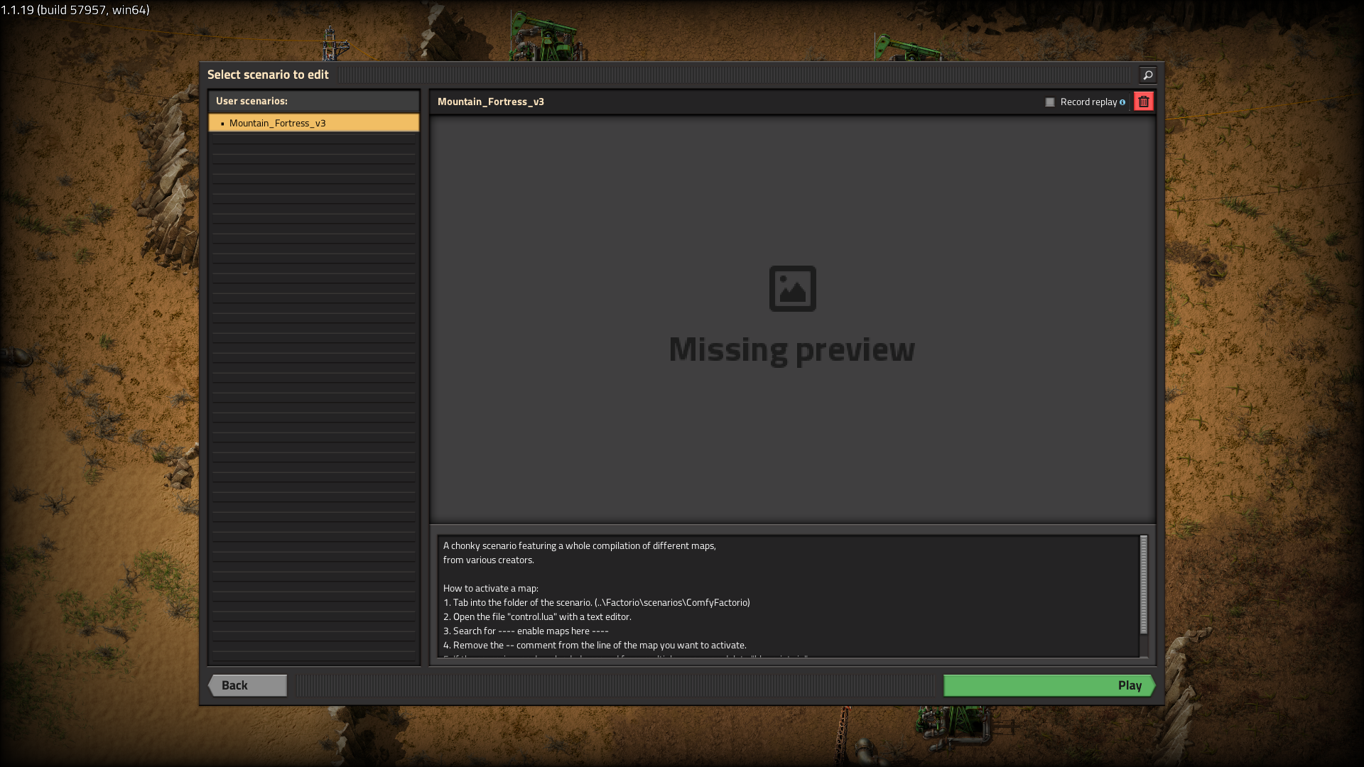1364x767 pixels.
Task: Select Mountain_Fortress_v3 in the user scenarios list
Action: point(313,123)
